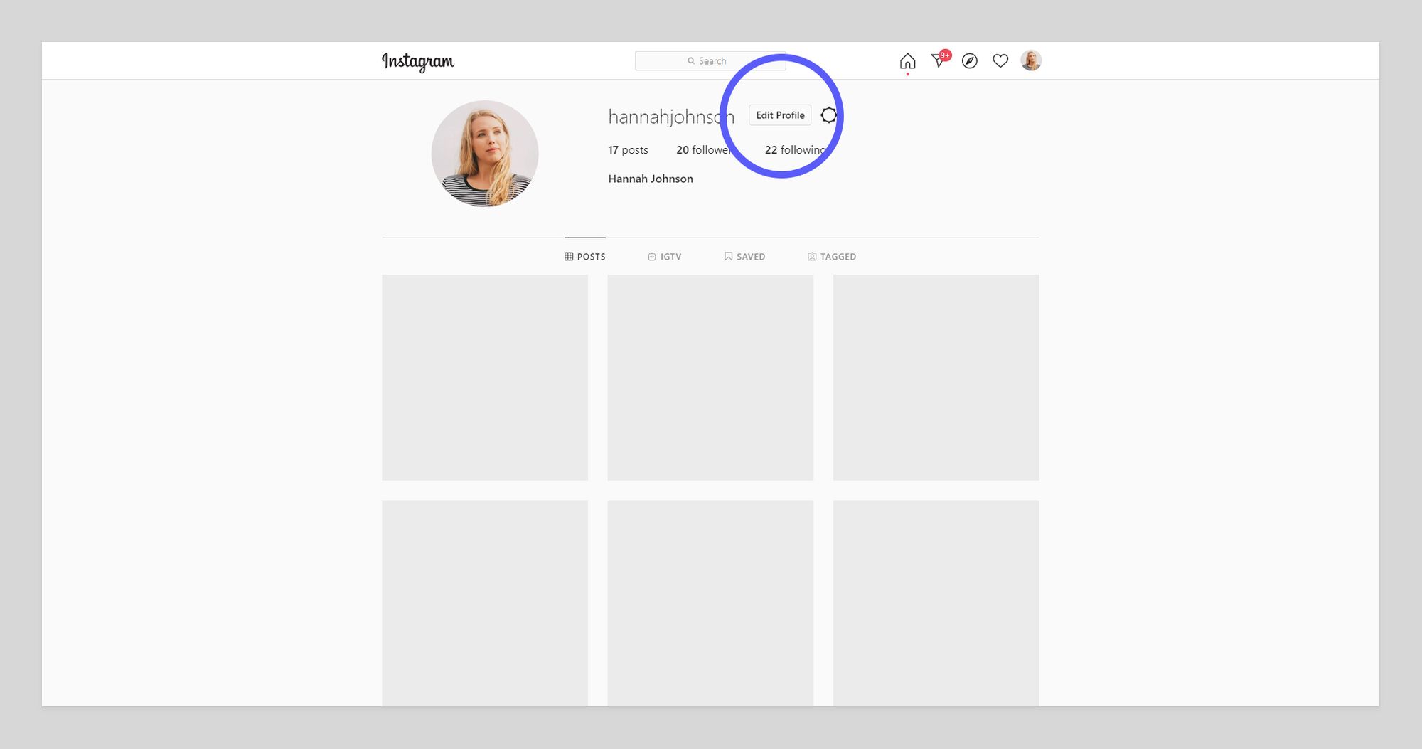Activate the IGTV tab indicator icon
1422x749 pixels.
point(651,256)
